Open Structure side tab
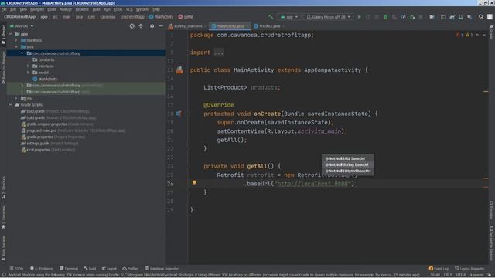Viewport: 495px width, 278px height. (3, 188)
